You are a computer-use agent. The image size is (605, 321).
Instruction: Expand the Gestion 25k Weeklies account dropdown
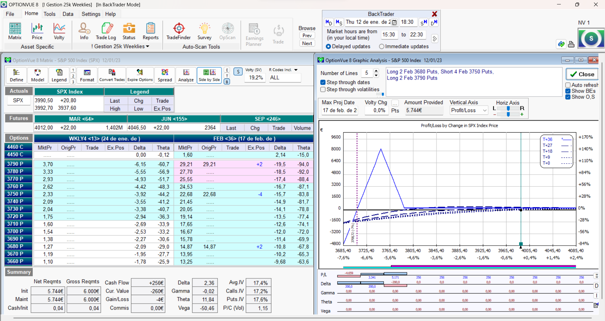(x=147, y=46)
